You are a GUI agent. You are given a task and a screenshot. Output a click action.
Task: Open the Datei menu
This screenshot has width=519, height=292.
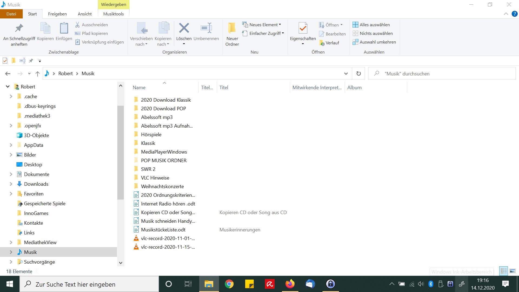(11, 14)
